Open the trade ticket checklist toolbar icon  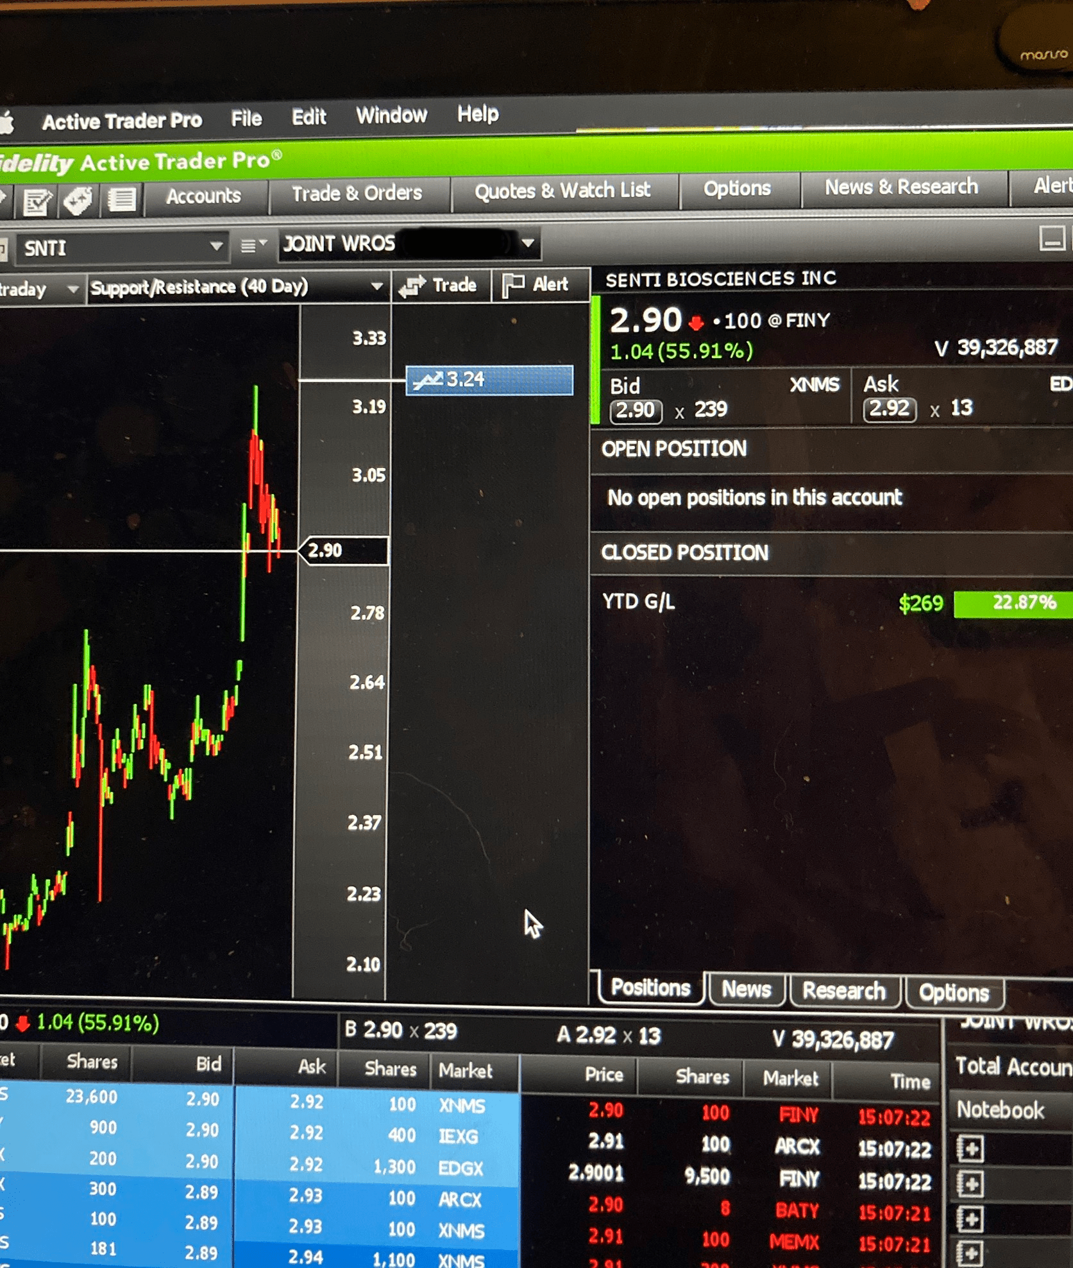point(37,202)
